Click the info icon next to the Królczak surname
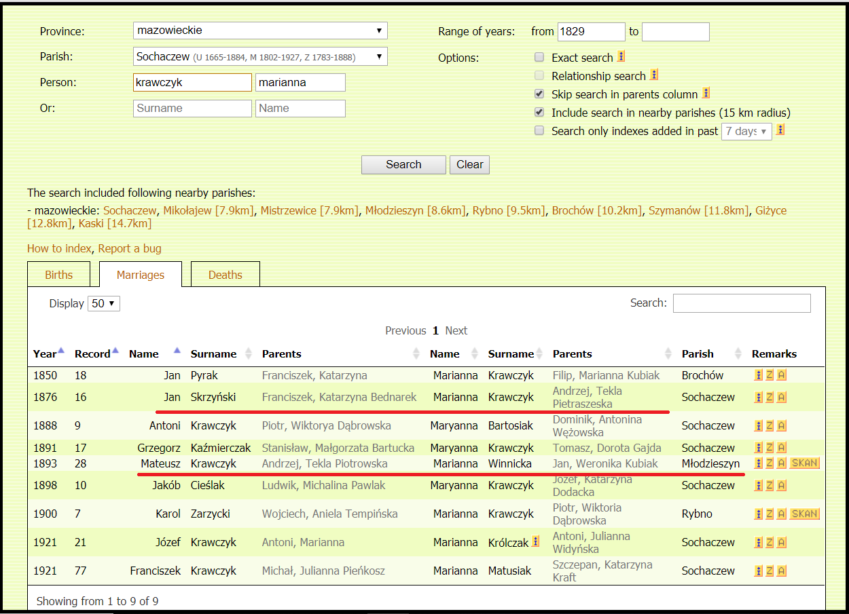The height and width of the screenshot is (614, 849). click(535, 541)
